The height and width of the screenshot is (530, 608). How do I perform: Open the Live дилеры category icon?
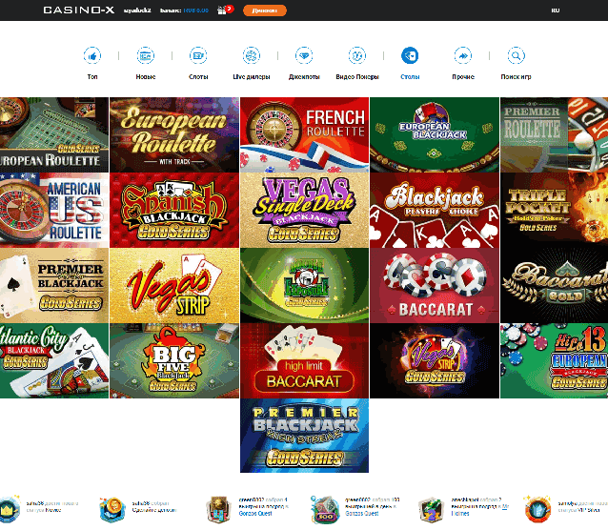coord(252,55)
